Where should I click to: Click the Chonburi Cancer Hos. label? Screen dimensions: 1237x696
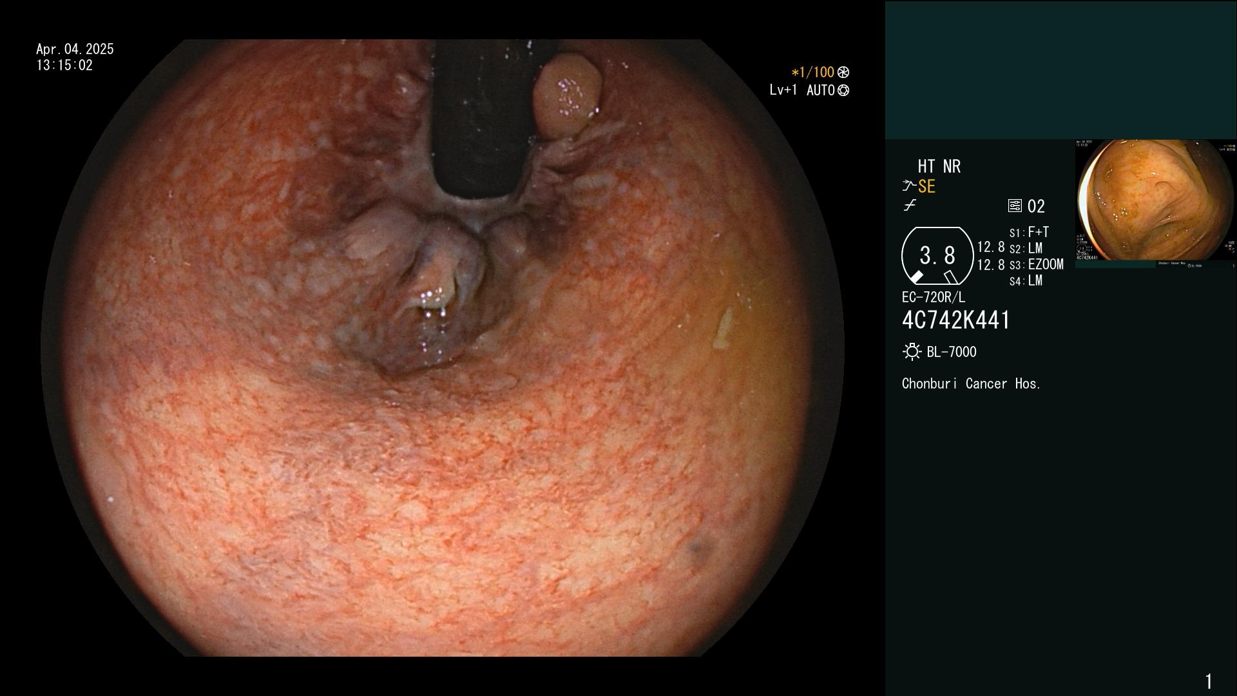coord(972,383)
